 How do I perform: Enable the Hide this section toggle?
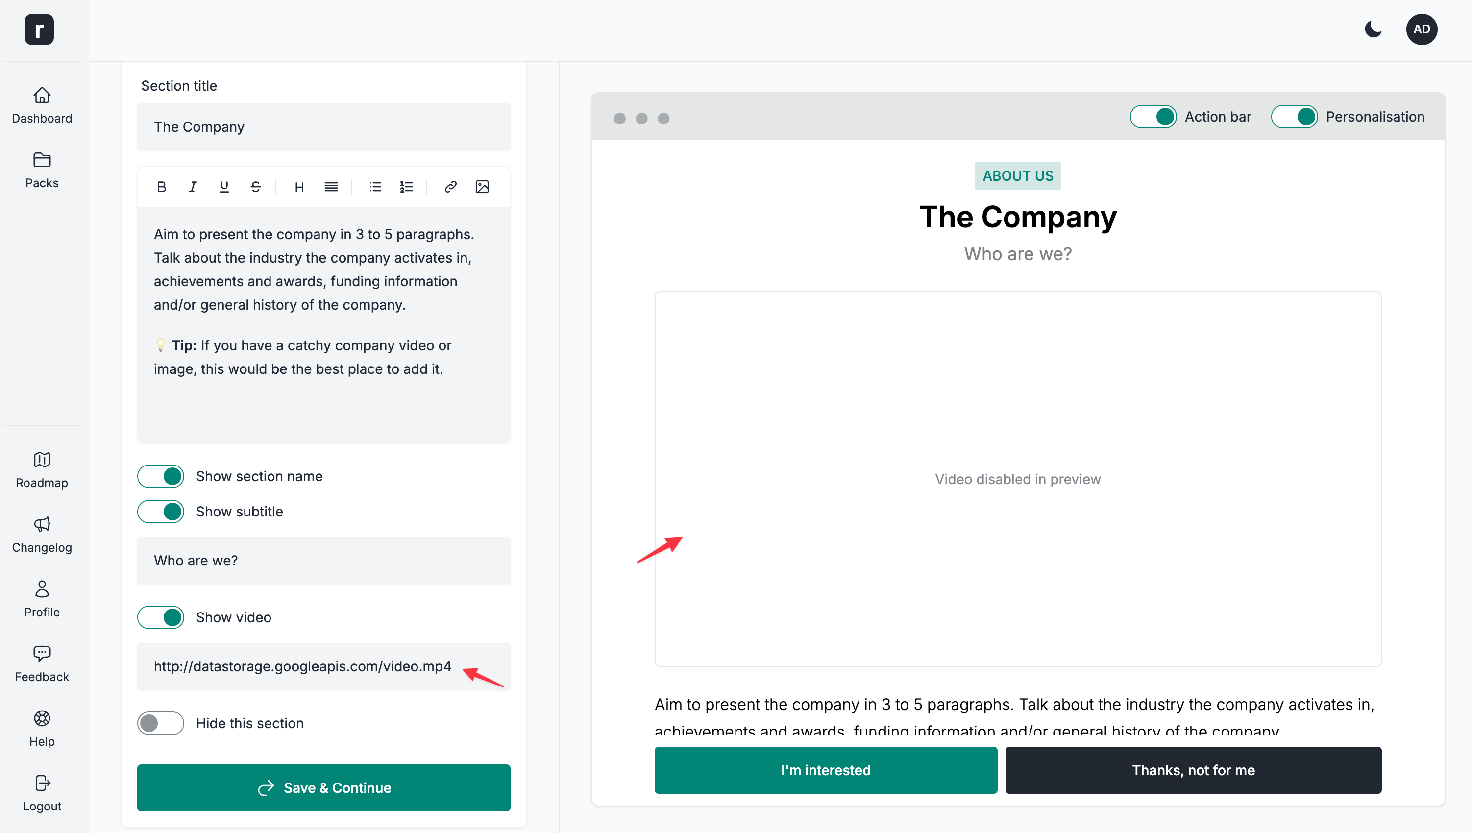161,723
